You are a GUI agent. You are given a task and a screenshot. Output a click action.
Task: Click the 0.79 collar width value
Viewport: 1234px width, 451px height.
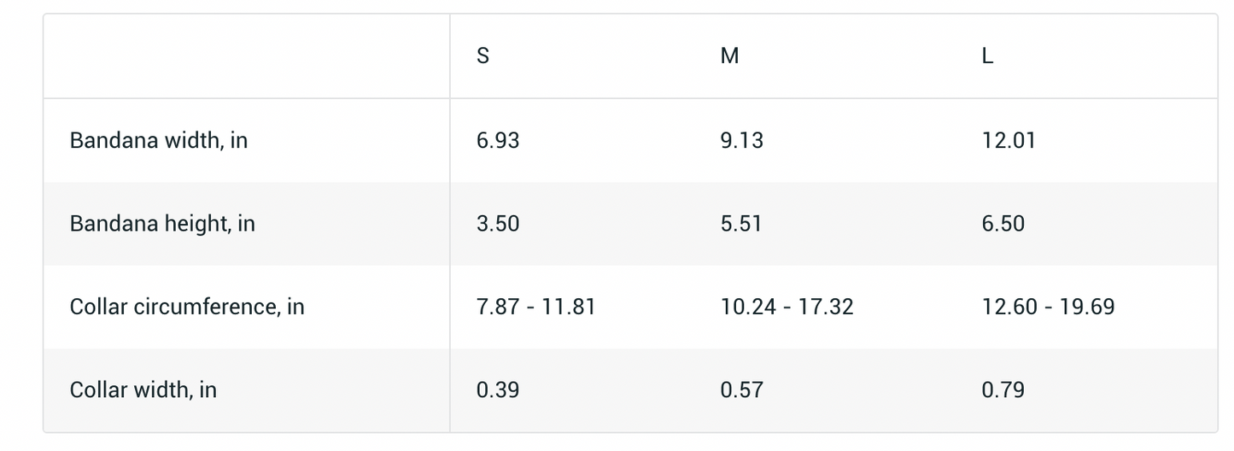click(x=1003, y=390)
